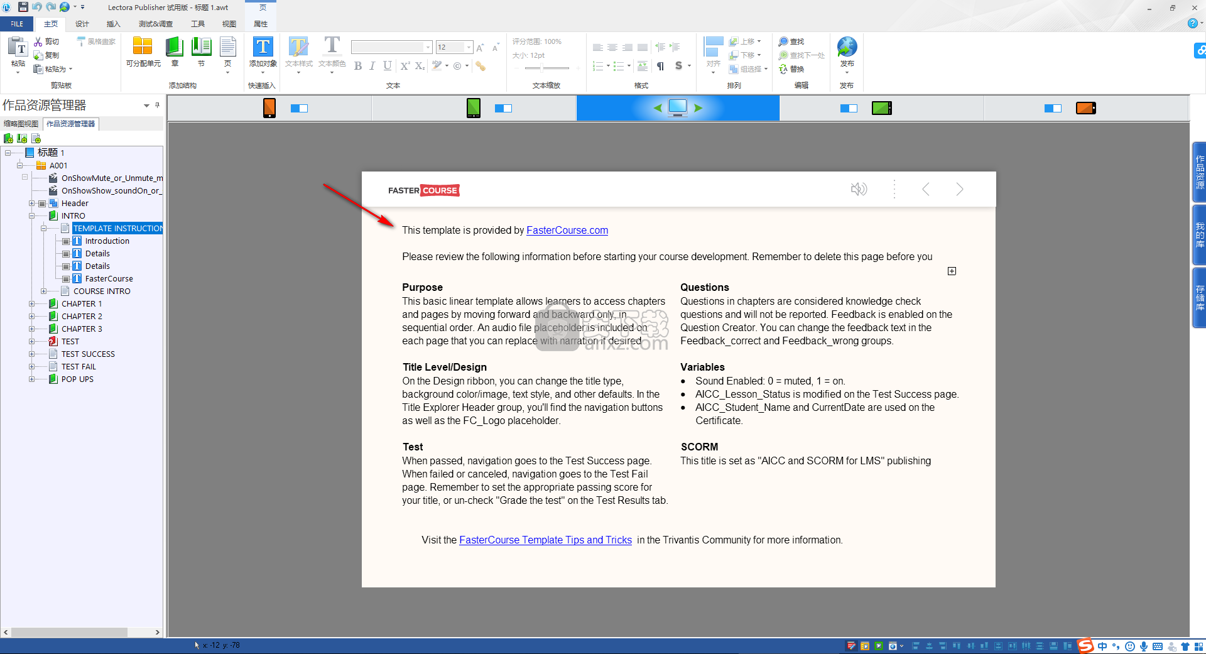This screenshot has width=1206, height=654.
Task: Switch to the 插入 (Insert) ribbon tab
Action: pyautogui.click(x=114, y=24)
